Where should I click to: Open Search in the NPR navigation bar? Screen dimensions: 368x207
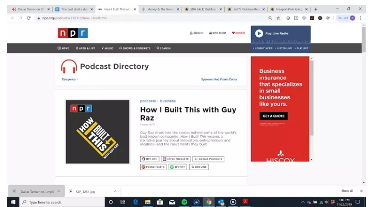click(x=163, y=48)
